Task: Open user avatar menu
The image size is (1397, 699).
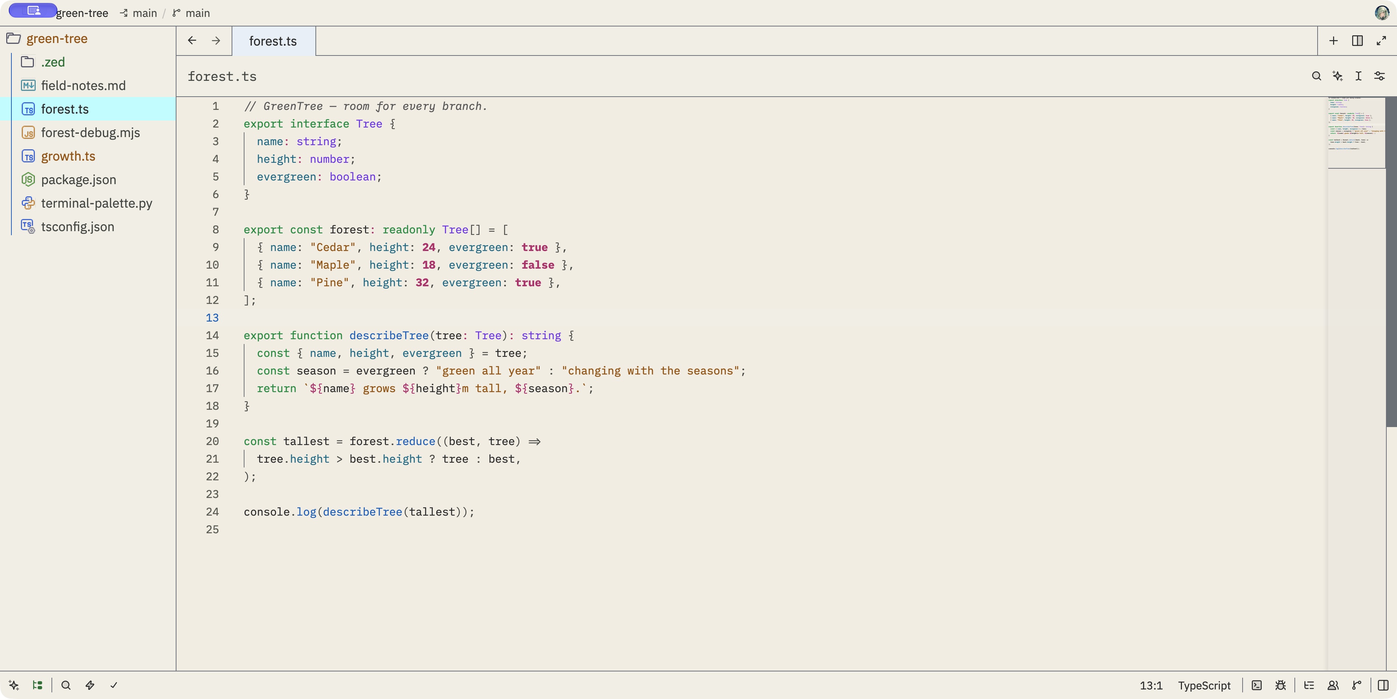Action: [1382, 12]
